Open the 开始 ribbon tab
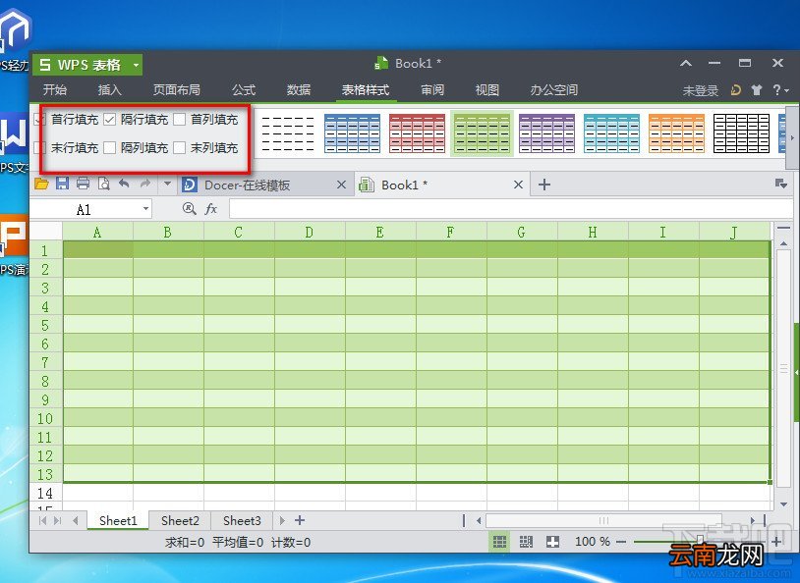Screen dimensions: 800x583 [x=55, y=90]
